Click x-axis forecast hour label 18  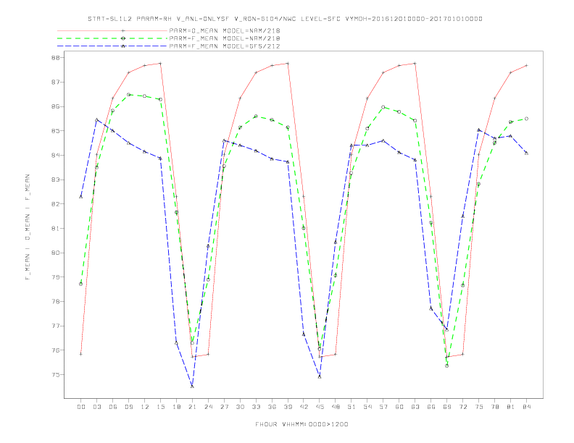(x=176, y=407)
